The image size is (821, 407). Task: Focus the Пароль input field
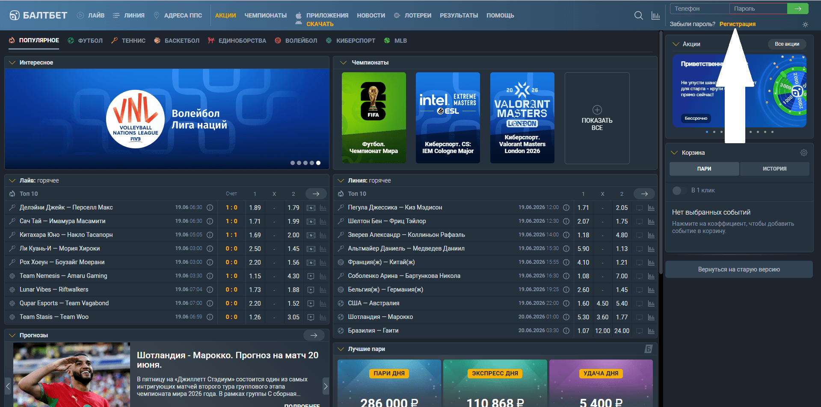click(758, 9)
